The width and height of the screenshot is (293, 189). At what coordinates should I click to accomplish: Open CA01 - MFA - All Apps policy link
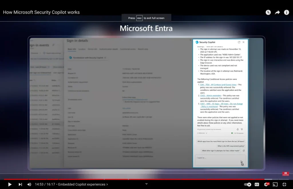(x=221, y=105)
